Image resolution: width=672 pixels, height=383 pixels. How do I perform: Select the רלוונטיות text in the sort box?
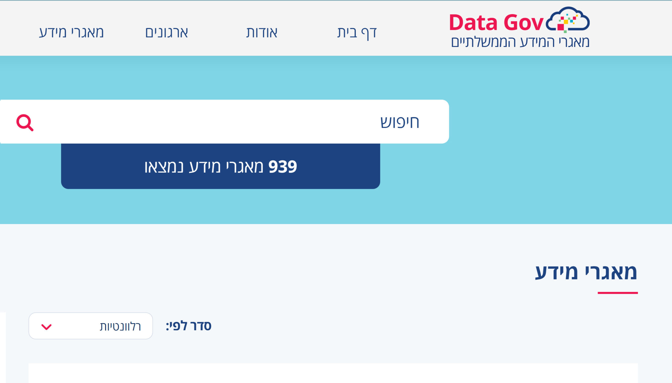tap(120, 326)
